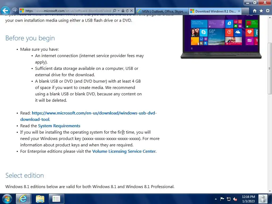Click Internet Explorer taskbar icon
The height and width of the screenshot is (204, 272).
(23, 199)
